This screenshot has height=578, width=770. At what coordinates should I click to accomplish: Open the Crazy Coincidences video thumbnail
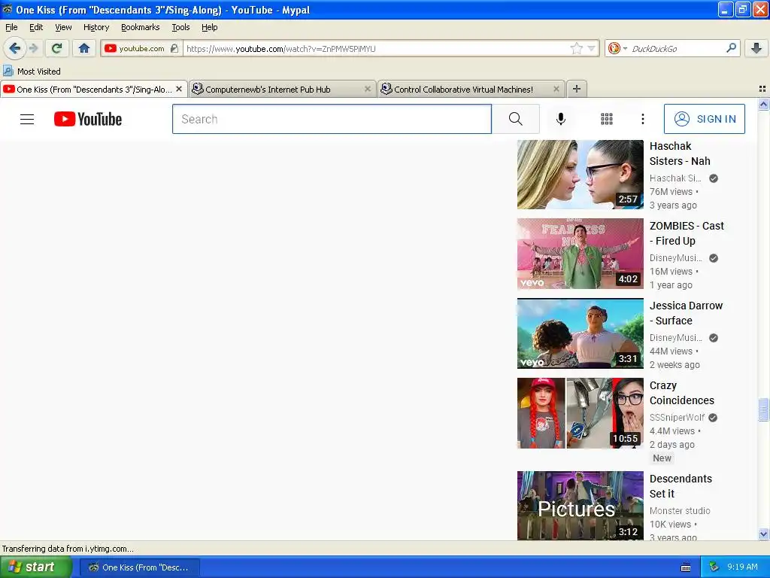coord(580,413)
